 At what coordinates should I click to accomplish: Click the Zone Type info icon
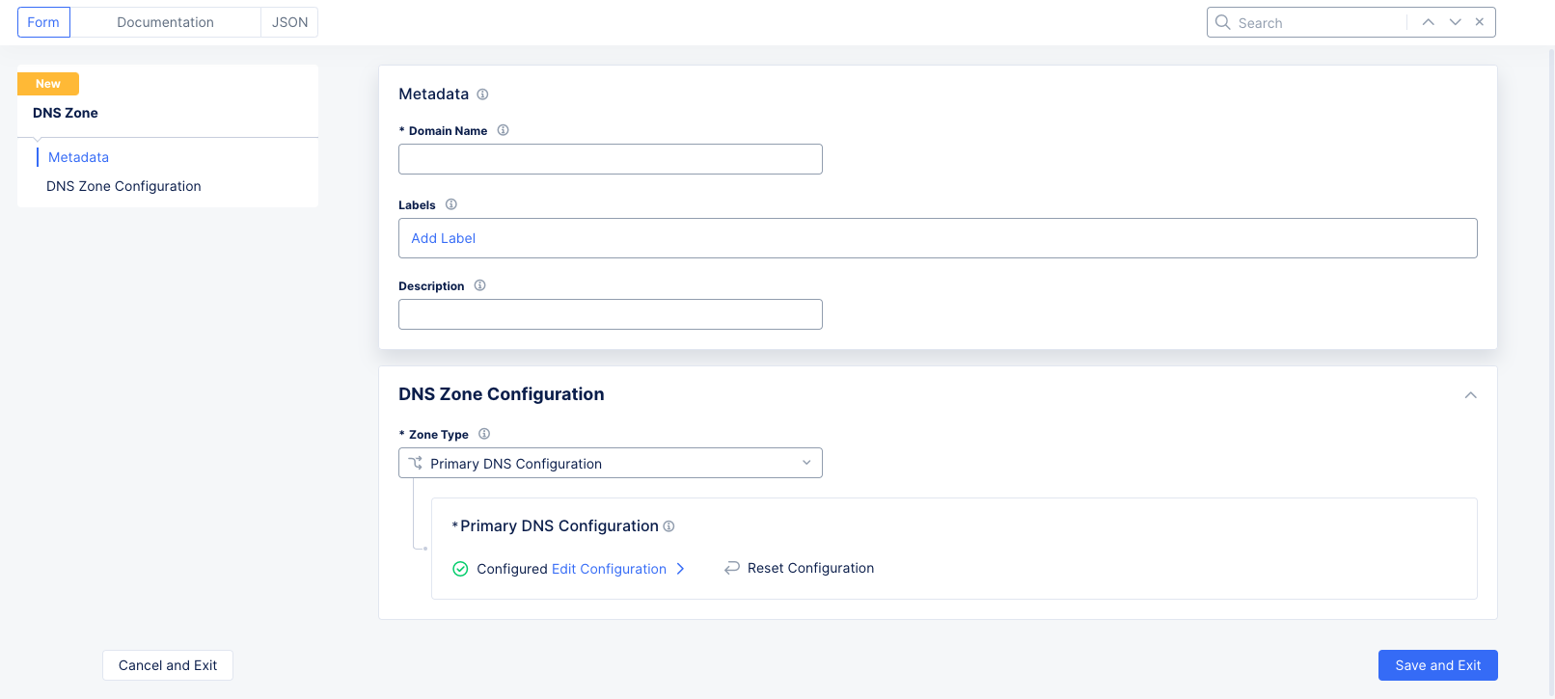point(484,434)
